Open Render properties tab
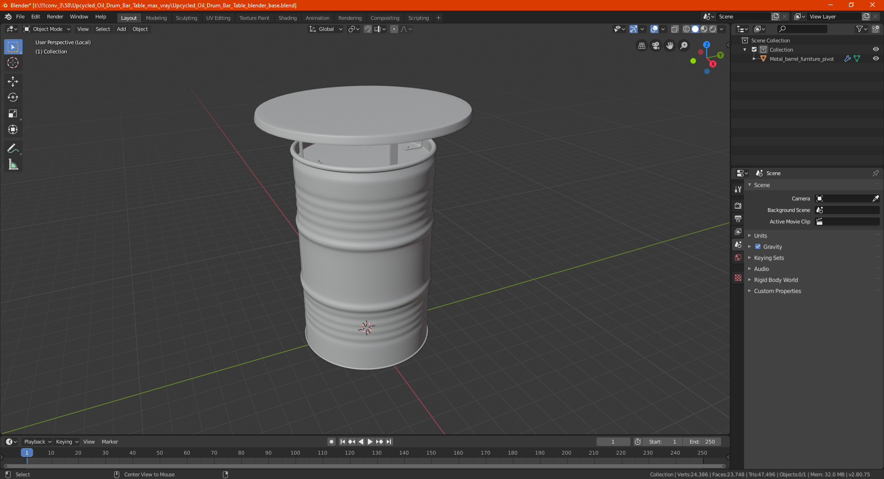This screenshot has width=884, height=479. [x=738, y=205]
